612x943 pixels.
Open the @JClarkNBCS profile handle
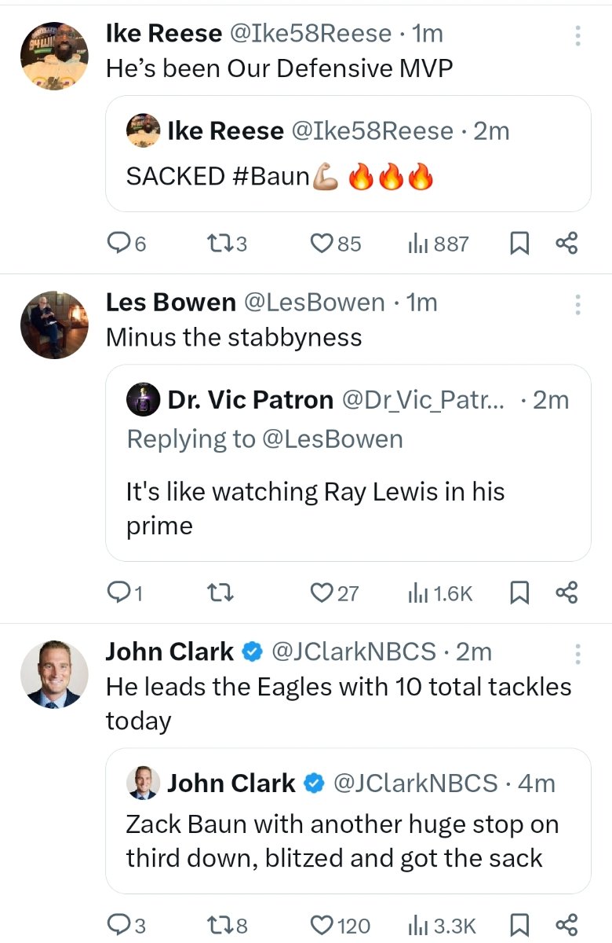[x=353, y=651]
